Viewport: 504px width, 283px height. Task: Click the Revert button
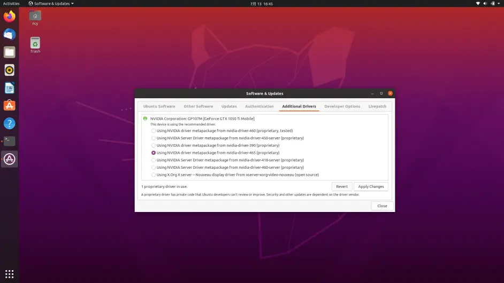click(342, 187)
